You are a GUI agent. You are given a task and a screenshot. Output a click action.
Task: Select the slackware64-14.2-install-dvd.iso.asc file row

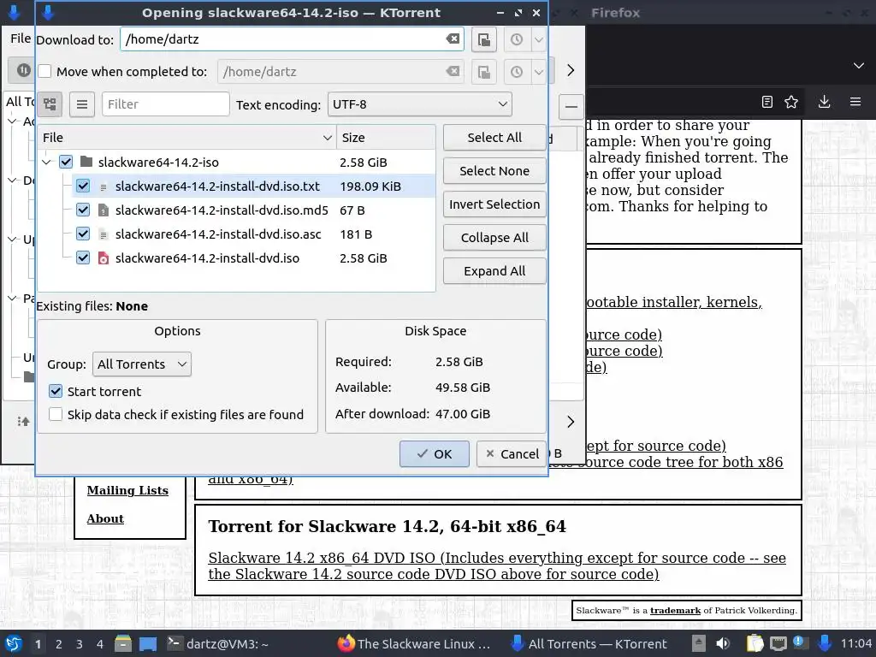pyautogui.click(x=253, y=234)
